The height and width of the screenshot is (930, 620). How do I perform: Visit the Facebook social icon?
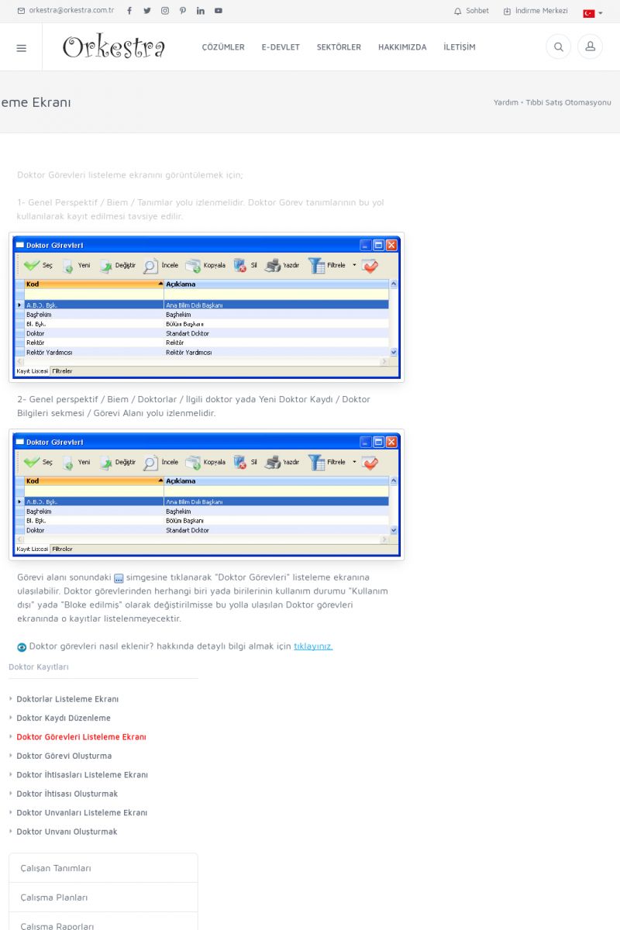pyautogui.click(x=129, y=11)
